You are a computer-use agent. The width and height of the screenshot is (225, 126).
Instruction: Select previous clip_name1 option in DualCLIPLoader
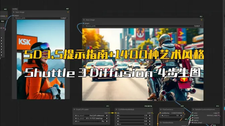pos(76,116)
